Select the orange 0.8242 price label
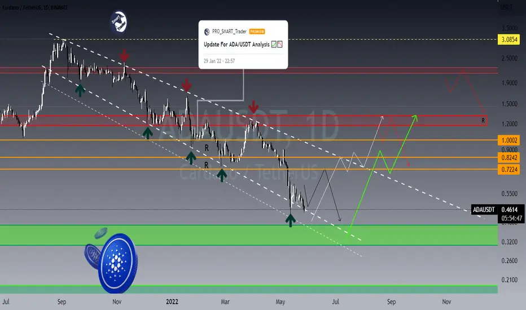Screen dimensions: 526x310 [509, 157]
